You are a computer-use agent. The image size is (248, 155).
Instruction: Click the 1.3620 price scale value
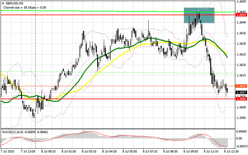click(x=241, y=65)
